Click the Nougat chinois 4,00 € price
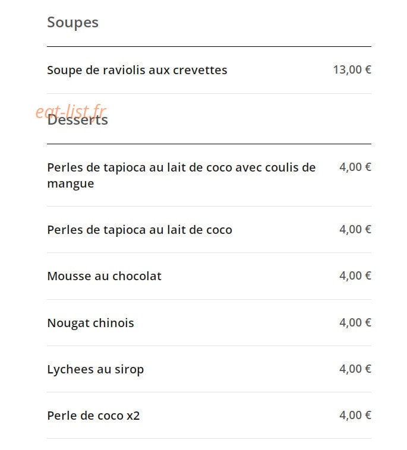Image resolution: width=407 pixels, height=450 pixels. [x=355, y=322]
